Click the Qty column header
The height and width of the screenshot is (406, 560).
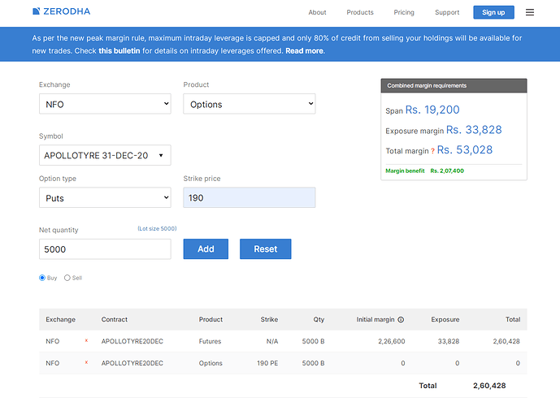pos(319,320)
